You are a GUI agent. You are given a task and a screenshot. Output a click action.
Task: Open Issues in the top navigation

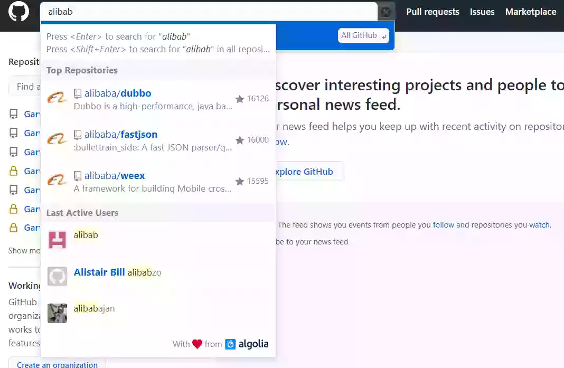pos(482,12)
